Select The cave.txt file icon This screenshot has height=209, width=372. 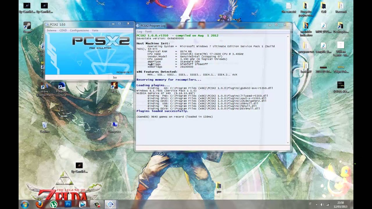point(289,8)
